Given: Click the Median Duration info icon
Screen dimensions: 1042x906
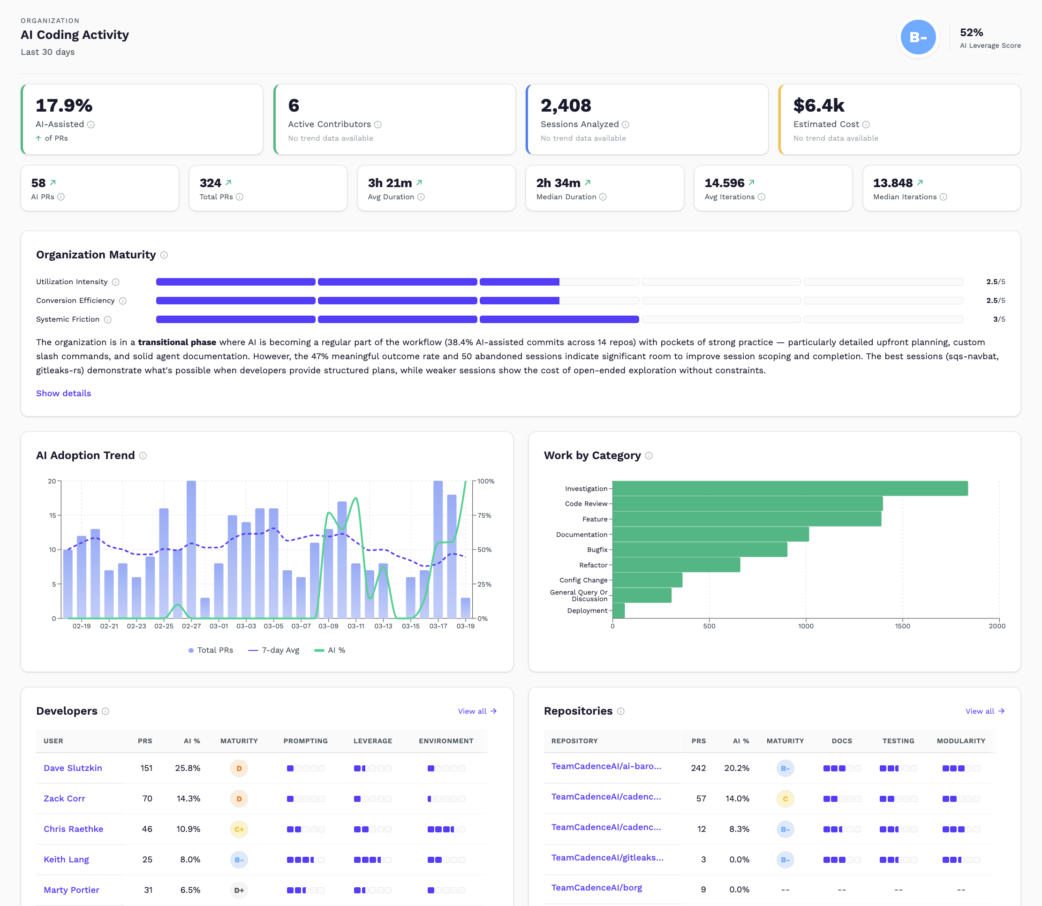Looking at the screenshot, I should pos(603,196).
